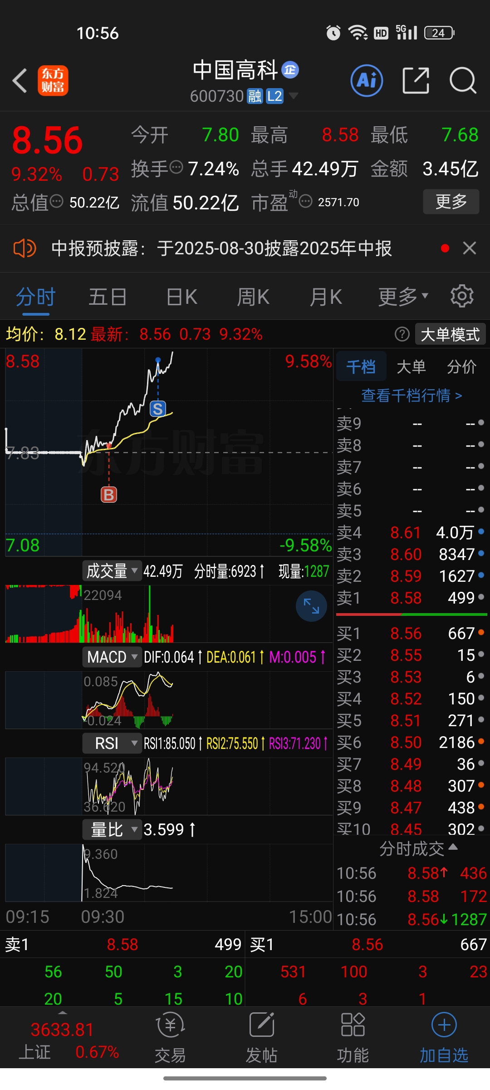
Task: Tap the blue 企 company badge
Action: pos(290,70)
